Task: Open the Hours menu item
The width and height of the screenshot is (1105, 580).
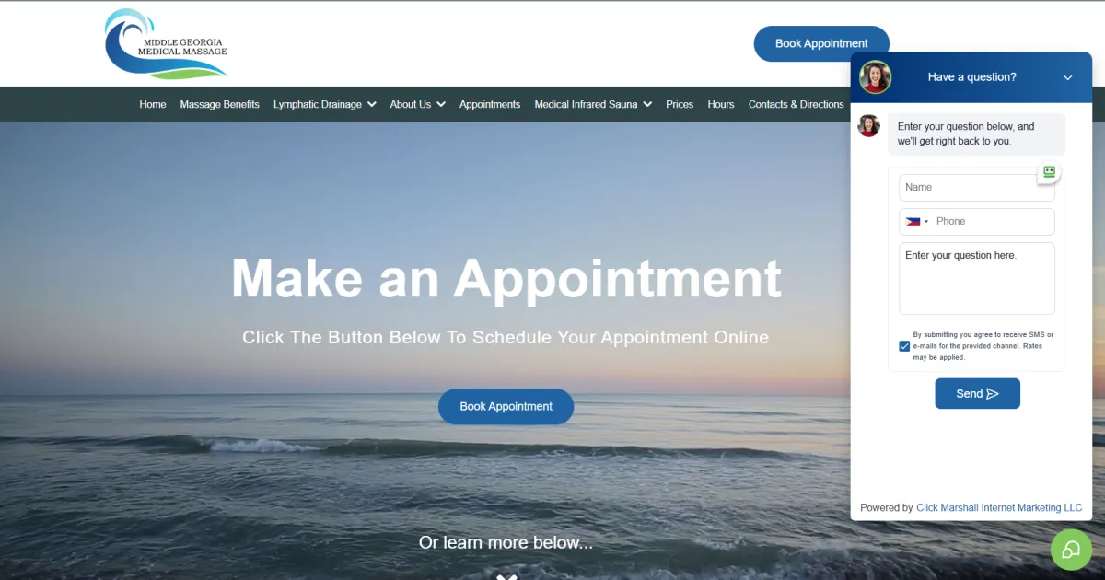Action: click(x=721, y=104)
